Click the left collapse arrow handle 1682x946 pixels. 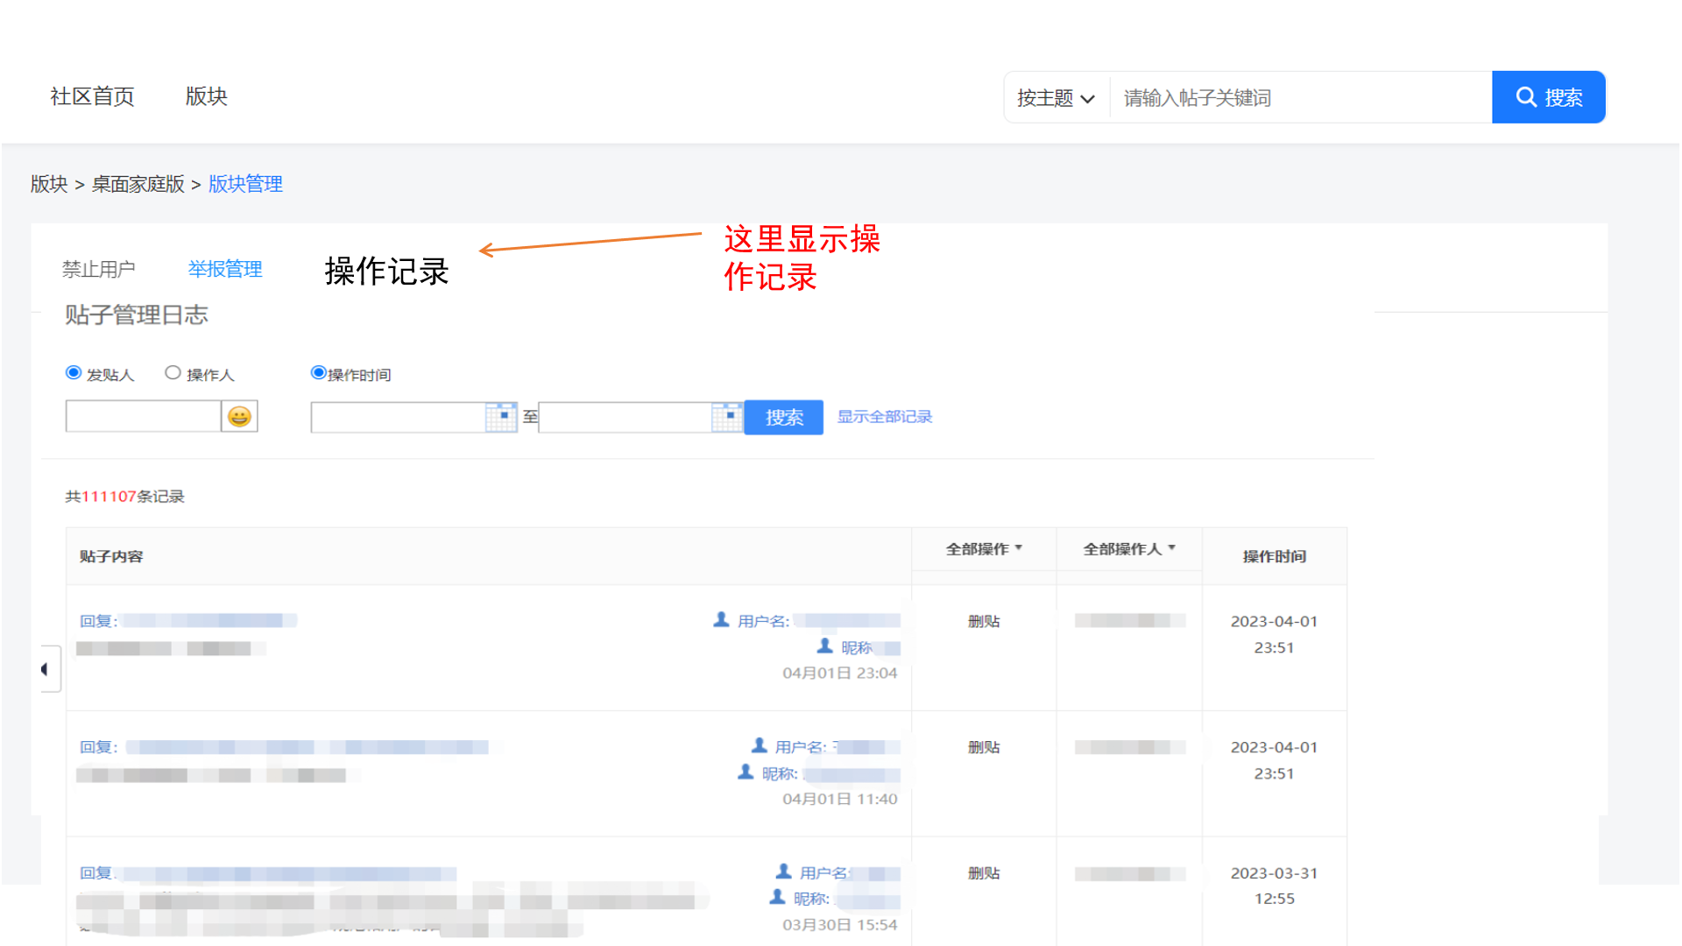click(x=46, y=669)
